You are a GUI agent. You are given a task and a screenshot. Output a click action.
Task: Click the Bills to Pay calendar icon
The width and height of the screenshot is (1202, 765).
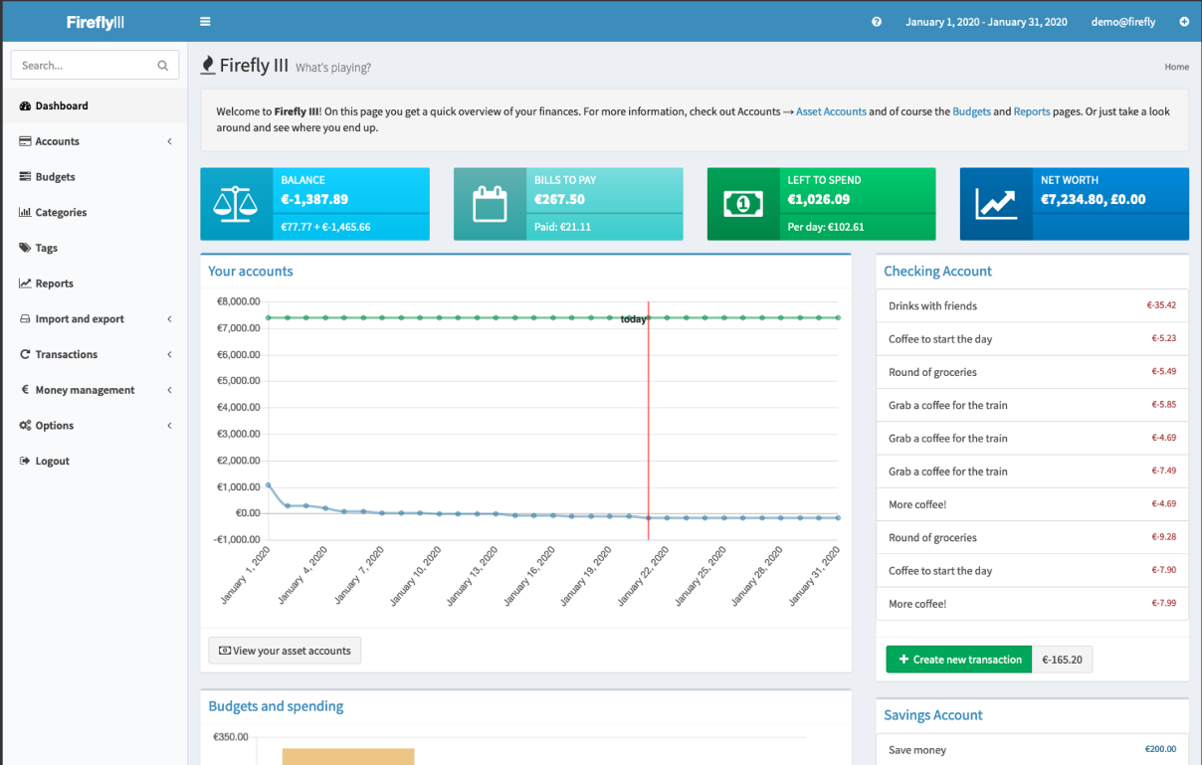(490, 204)
